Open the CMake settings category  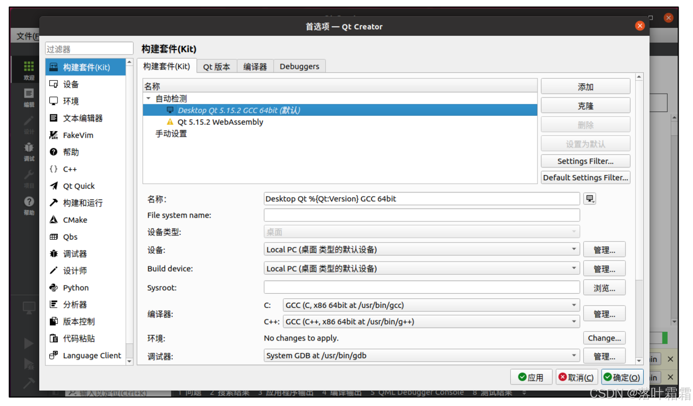coord(86,220)
